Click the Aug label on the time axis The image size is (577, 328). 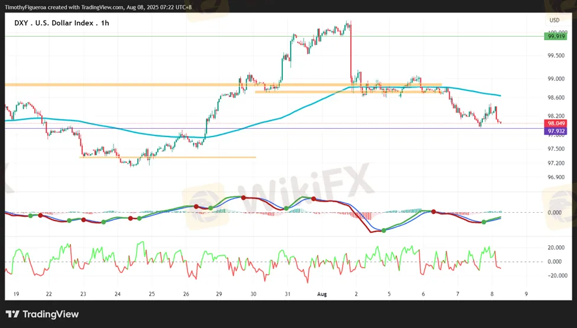tap(322, 294)
